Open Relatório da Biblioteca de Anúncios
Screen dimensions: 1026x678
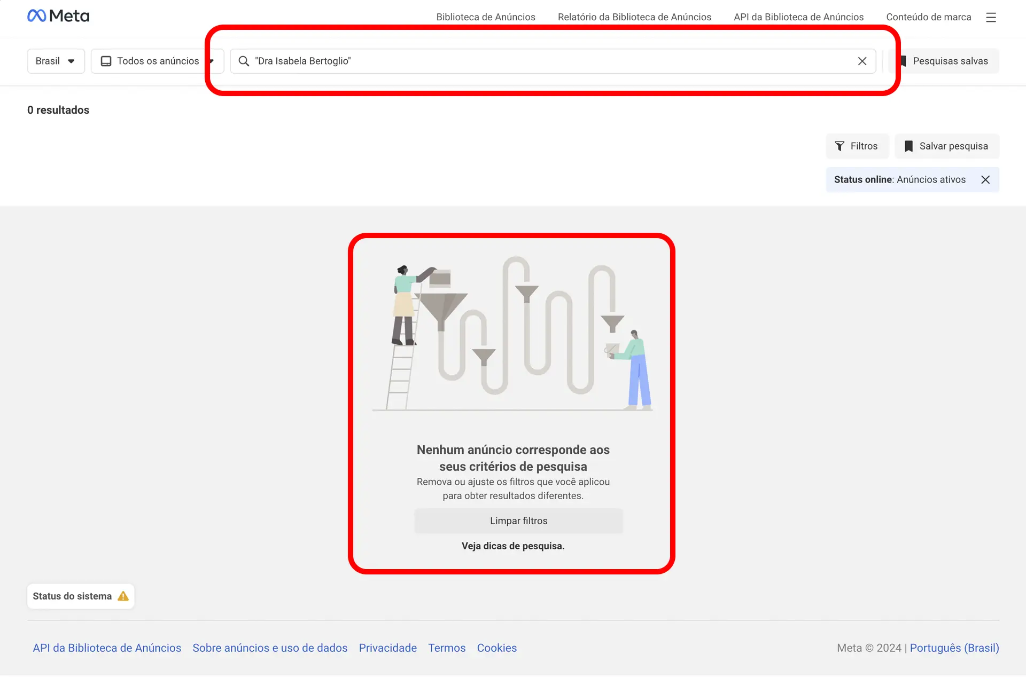(634, 17)
